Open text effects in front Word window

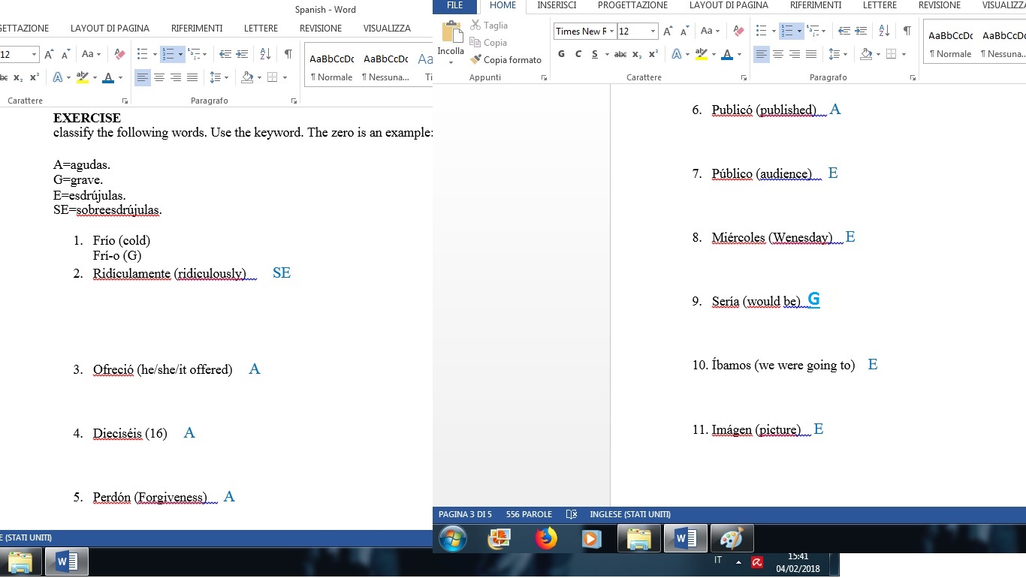click(677, 54)
